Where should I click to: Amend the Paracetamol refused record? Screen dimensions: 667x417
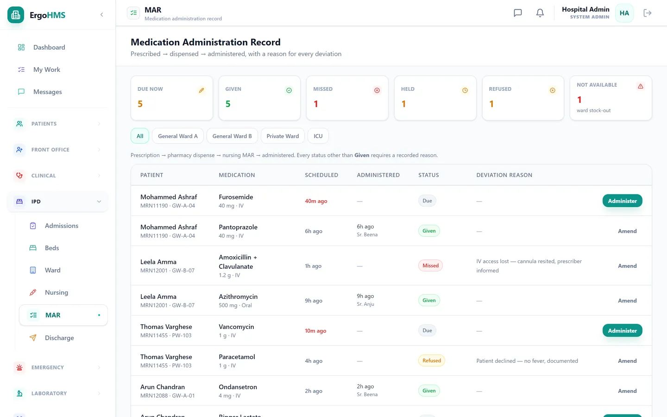pos(627,361)
